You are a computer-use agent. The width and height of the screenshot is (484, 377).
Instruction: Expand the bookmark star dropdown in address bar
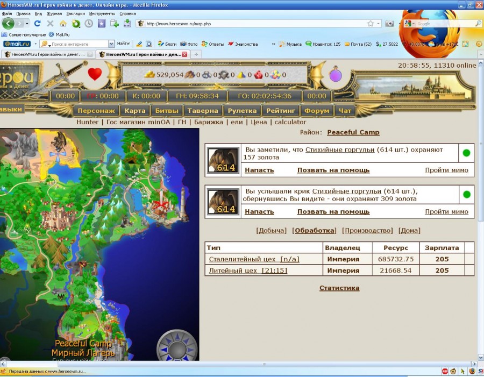point(379,24)
